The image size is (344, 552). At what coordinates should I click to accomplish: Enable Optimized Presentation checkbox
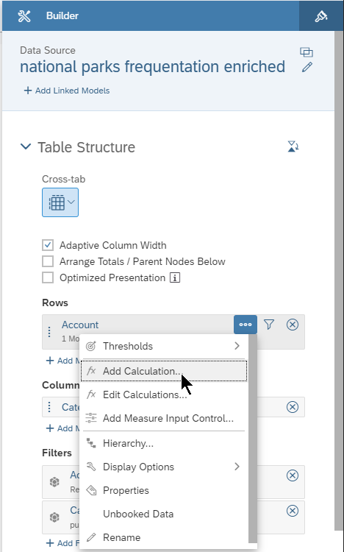(x=48, y=277)
